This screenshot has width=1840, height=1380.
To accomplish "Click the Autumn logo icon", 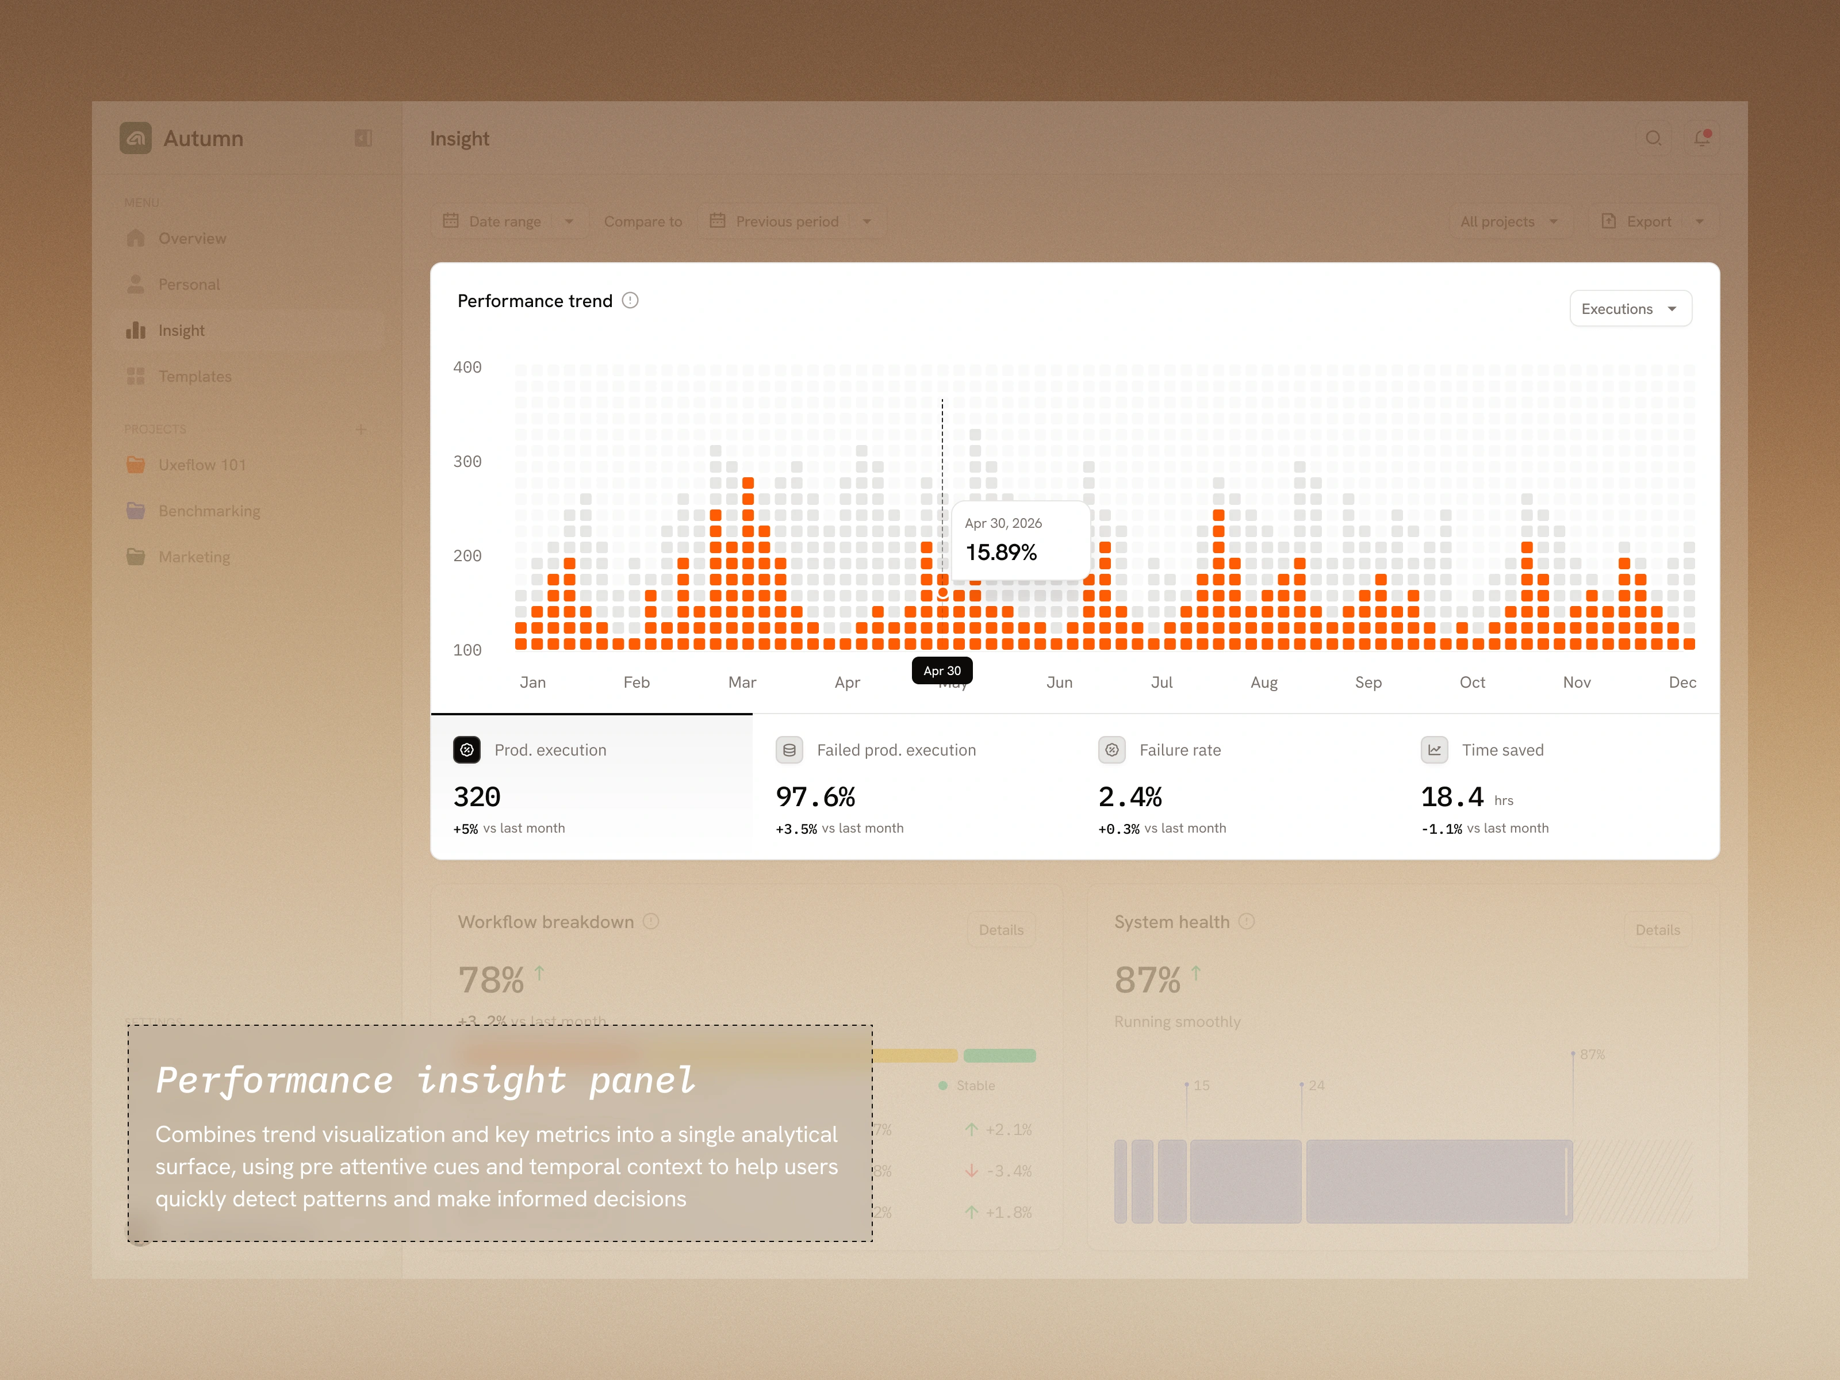I will 136,138.
